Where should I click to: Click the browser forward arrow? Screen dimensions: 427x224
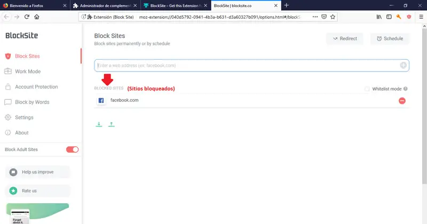pyautogui.click(x=17, y=17)
